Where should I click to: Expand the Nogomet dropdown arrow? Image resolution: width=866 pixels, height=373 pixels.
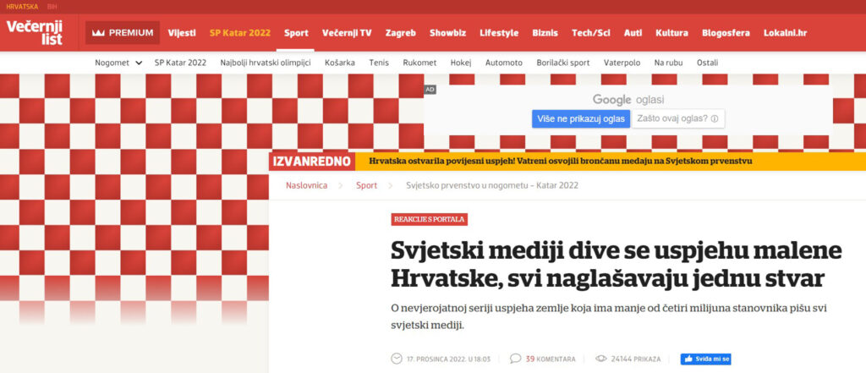pos(138,63)
